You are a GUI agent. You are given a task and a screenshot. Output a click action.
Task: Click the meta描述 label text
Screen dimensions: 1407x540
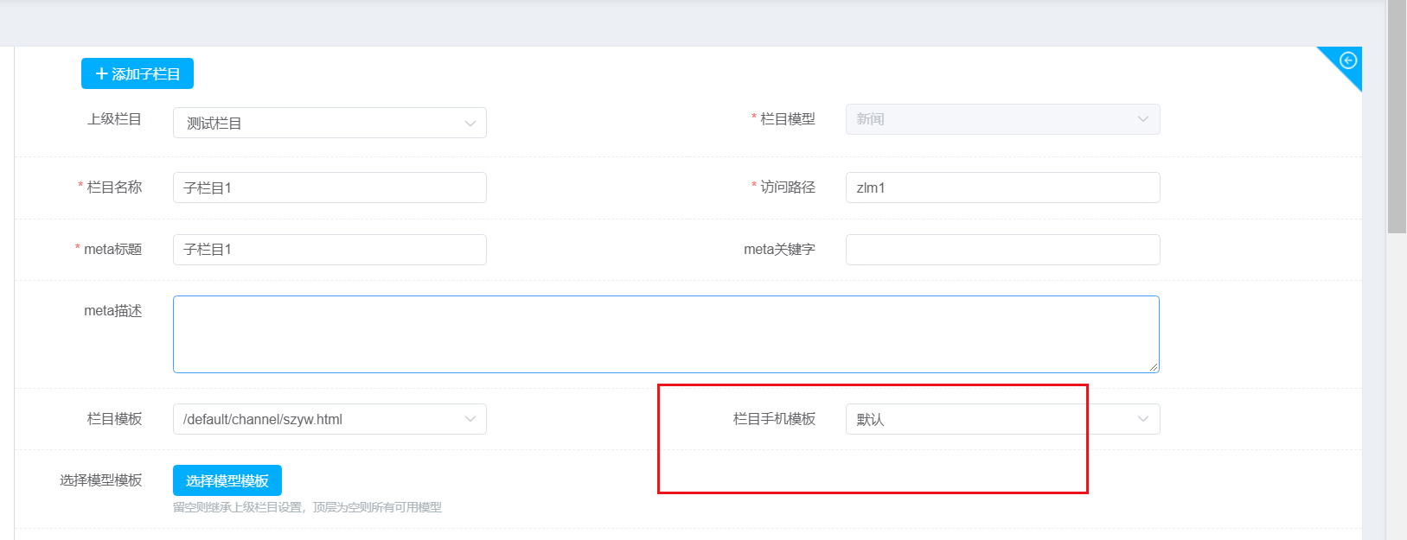(x=112, y=311)
